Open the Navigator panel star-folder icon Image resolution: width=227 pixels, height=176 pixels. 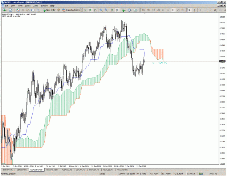pos(28,10)
